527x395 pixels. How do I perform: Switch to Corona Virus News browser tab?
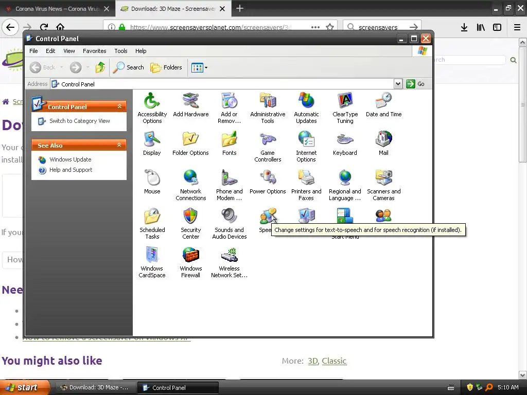point(58,9)
